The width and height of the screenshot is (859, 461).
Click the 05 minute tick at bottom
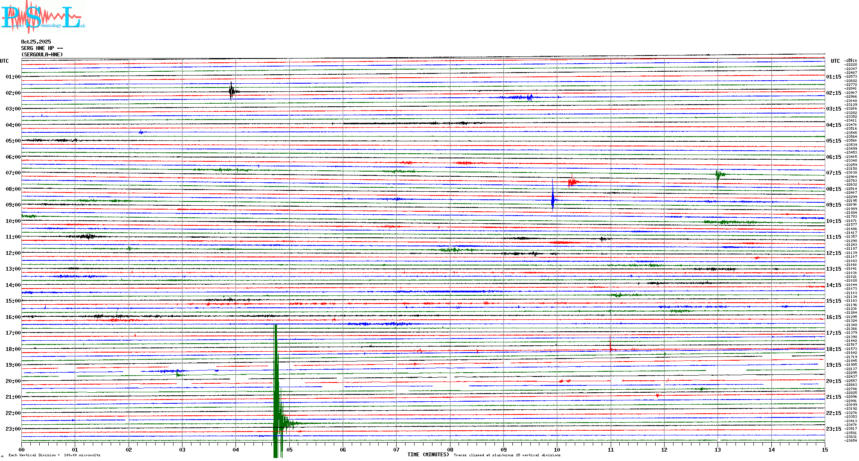tap(289, 449)
